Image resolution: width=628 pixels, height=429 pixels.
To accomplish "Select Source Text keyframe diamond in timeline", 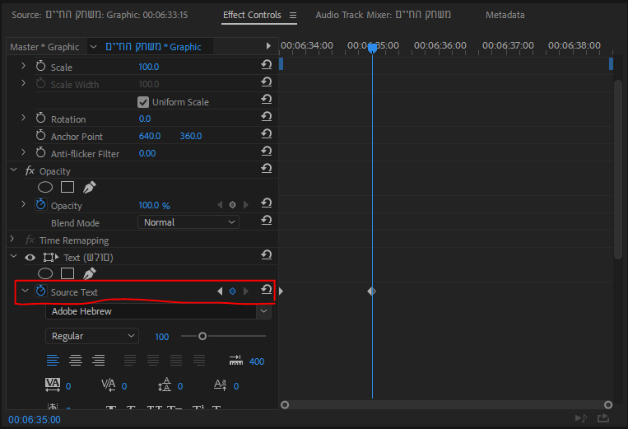I will [372, 291].
